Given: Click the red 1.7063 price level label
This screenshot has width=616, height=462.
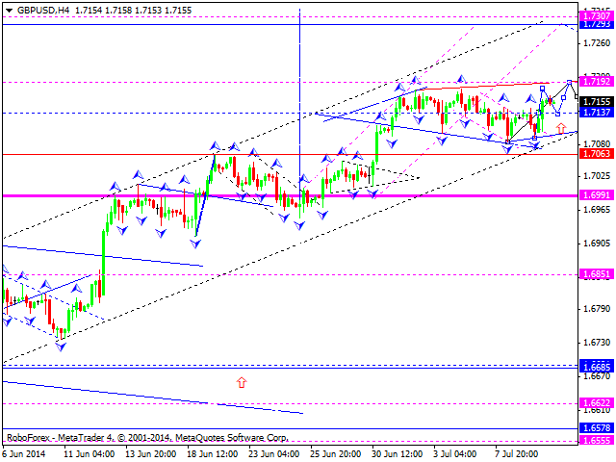Looking at the screenshot, I should click(596, 153).
